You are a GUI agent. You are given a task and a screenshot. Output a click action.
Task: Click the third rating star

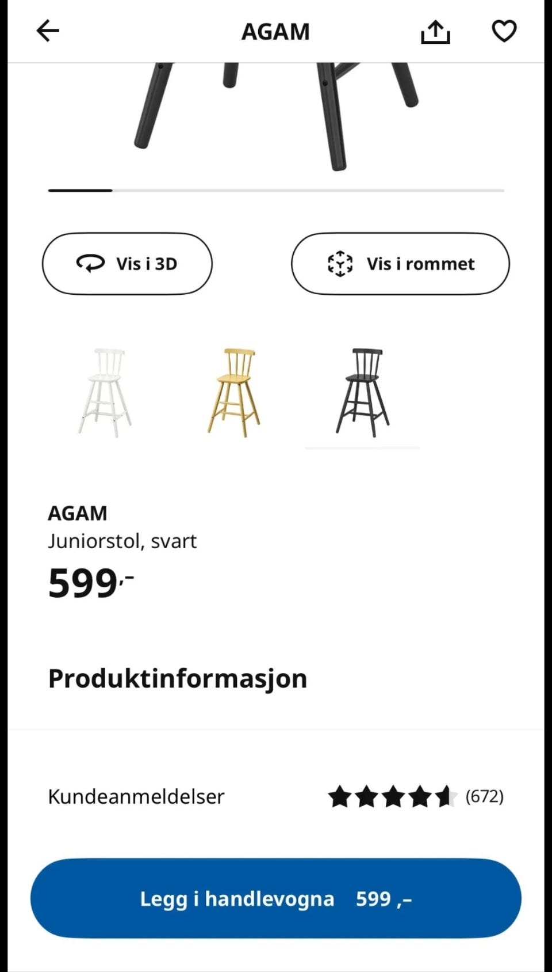click(393, 796)
